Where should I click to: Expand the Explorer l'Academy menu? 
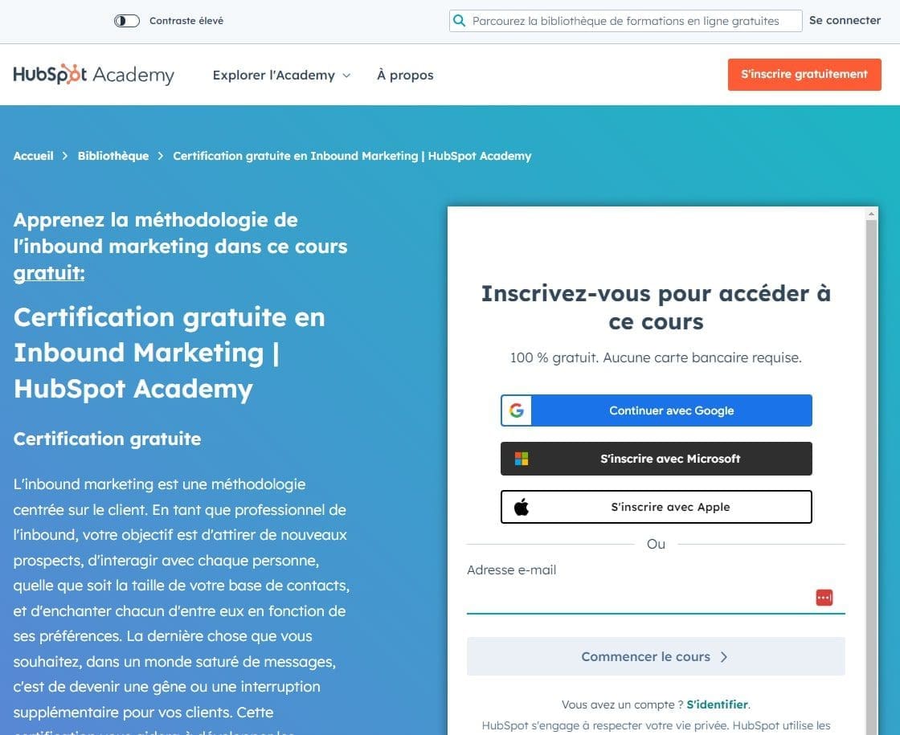coord(281,76)
